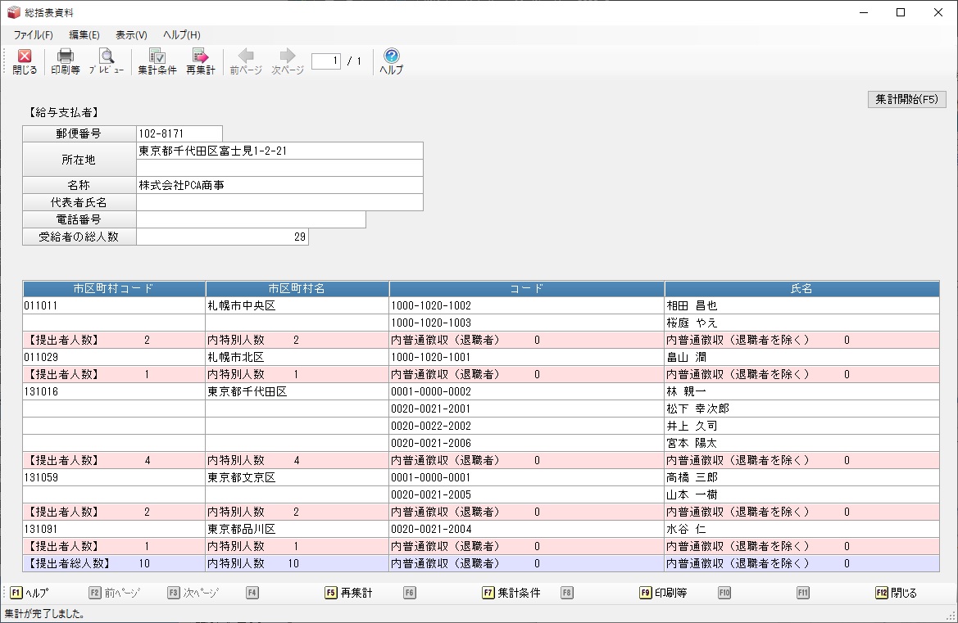This screenshot has height=623, width=958.
Task: Click the page number input field
Action: (325, 61)
